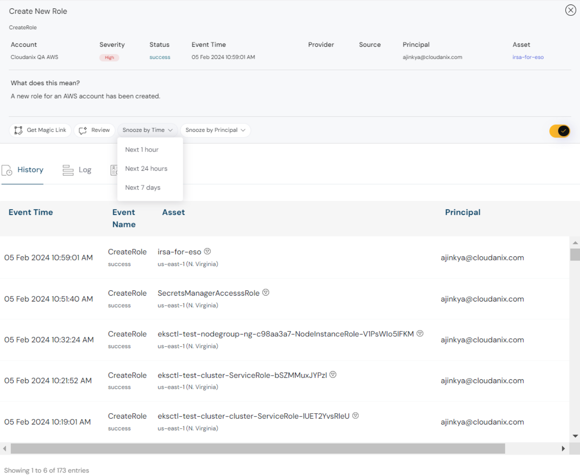Switch to the Log tab
The image size is (580, 475).
tap(85, 170)
